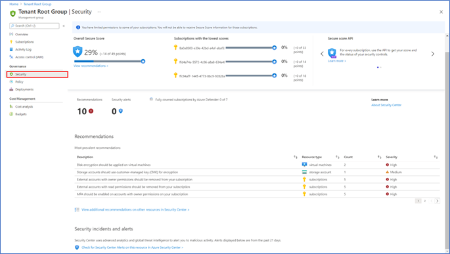The image size is (450, 254).
Task: Sort recommendations by Count column
Action: [380, 157]
